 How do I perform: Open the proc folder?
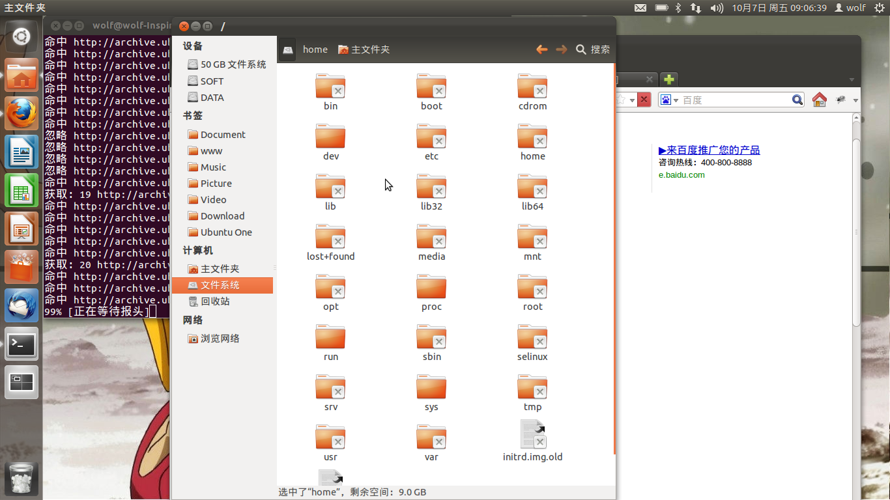pyautogui.click(x=431, y=286)
